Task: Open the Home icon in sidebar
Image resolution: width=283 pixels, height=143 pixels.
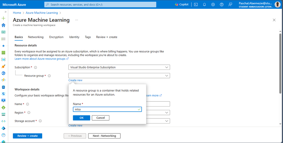Action: coord(3,25)
